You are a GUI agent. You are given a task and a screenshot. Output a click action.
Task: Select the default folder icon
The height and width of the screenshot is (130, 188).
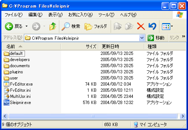pos(7,53)
